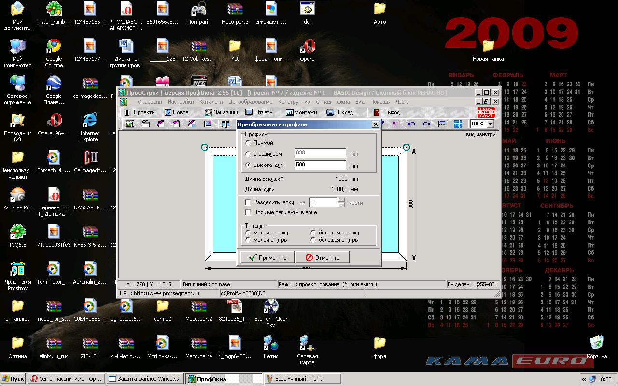Image resolution: width=618 pixels, height=386 pixels.
Task: Select the С радиусом radio option
Action: pyautogui.click(x=248, y=154)
